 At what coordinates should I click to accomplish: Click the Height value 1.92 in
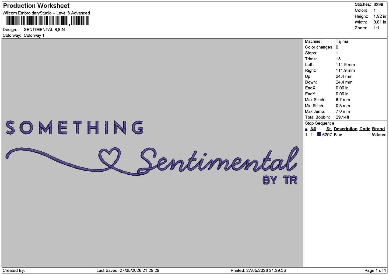click(380, 16)
